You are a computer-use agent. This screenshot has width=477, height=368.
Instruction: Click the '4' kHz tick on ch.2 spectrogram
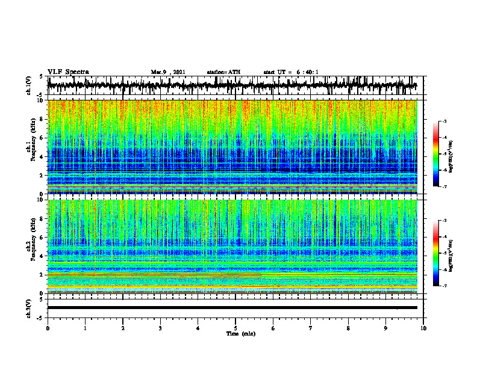click(x=42, y=256)
